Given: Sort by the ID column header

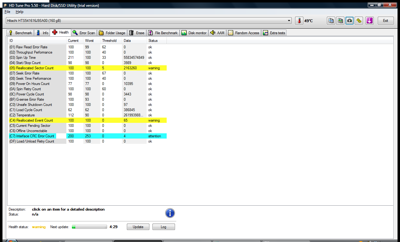Looking at the screenshot, I should 37,41.
